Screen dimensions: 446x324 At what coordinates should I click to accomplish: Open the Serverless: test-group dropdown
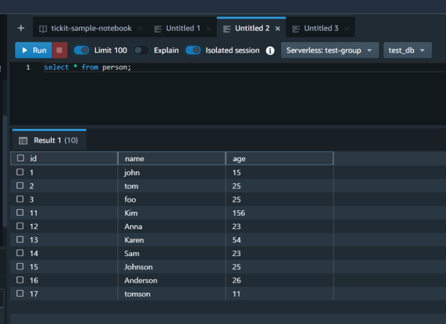pos(330,50)
